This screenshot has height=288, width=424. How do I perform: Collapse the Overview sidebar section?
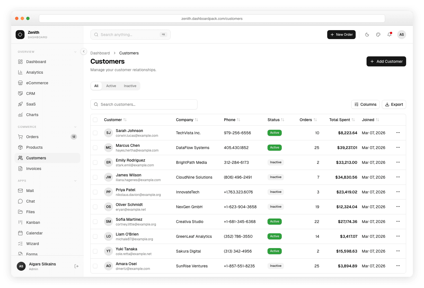75,52
